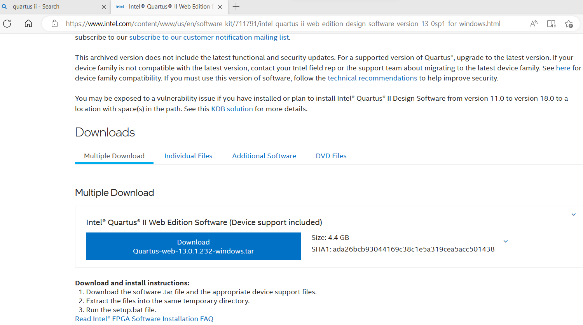Follow the technical recommendations link
583x325 pixels.
tap(372, 78)
